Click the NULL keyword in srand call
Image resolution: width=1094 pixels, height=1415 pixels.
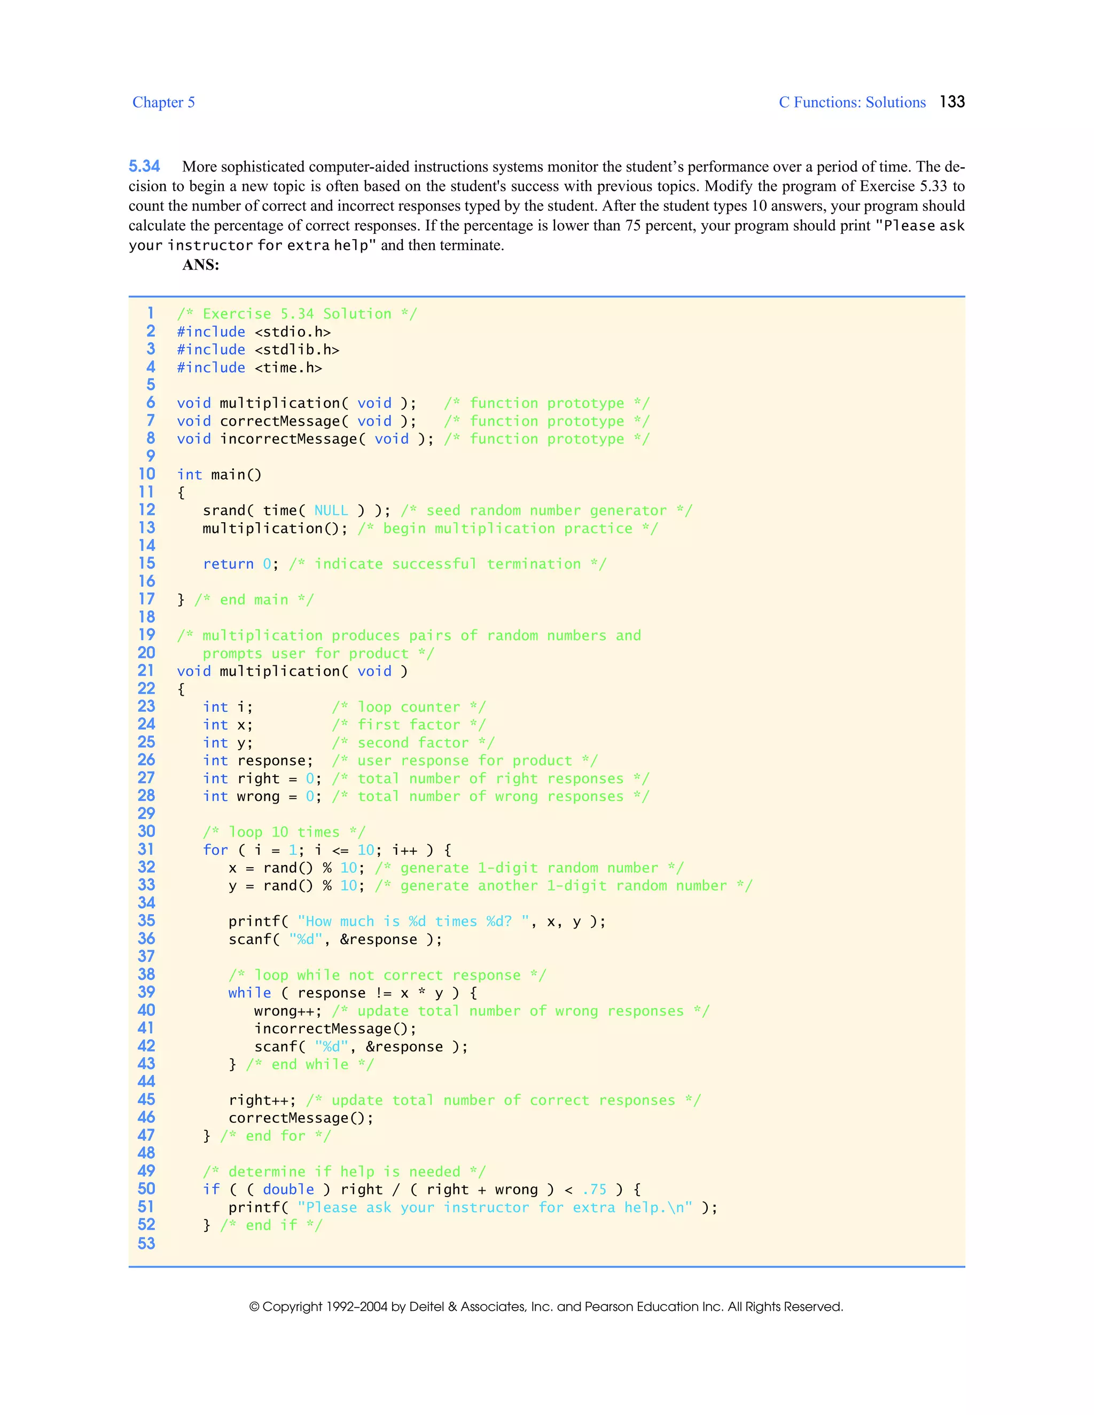(x=331, y=510)
